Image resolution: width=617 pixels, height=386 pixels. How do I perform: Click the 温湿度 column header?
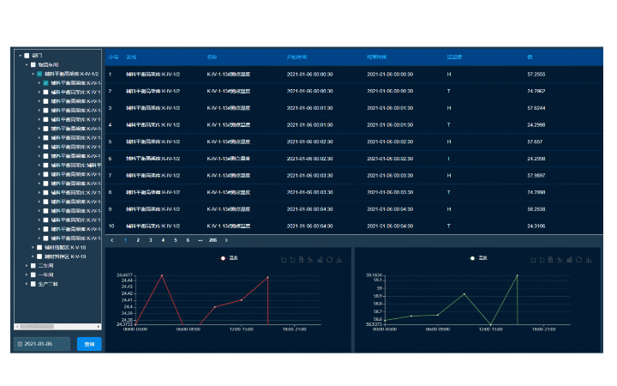click(x=454, y=57)
